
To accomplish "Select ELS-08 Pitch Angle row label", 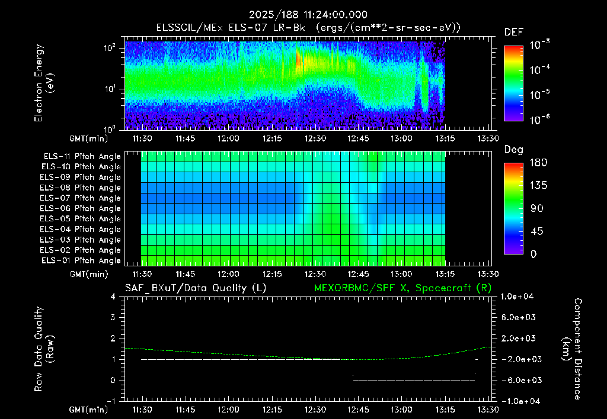I will click(81, 188).
